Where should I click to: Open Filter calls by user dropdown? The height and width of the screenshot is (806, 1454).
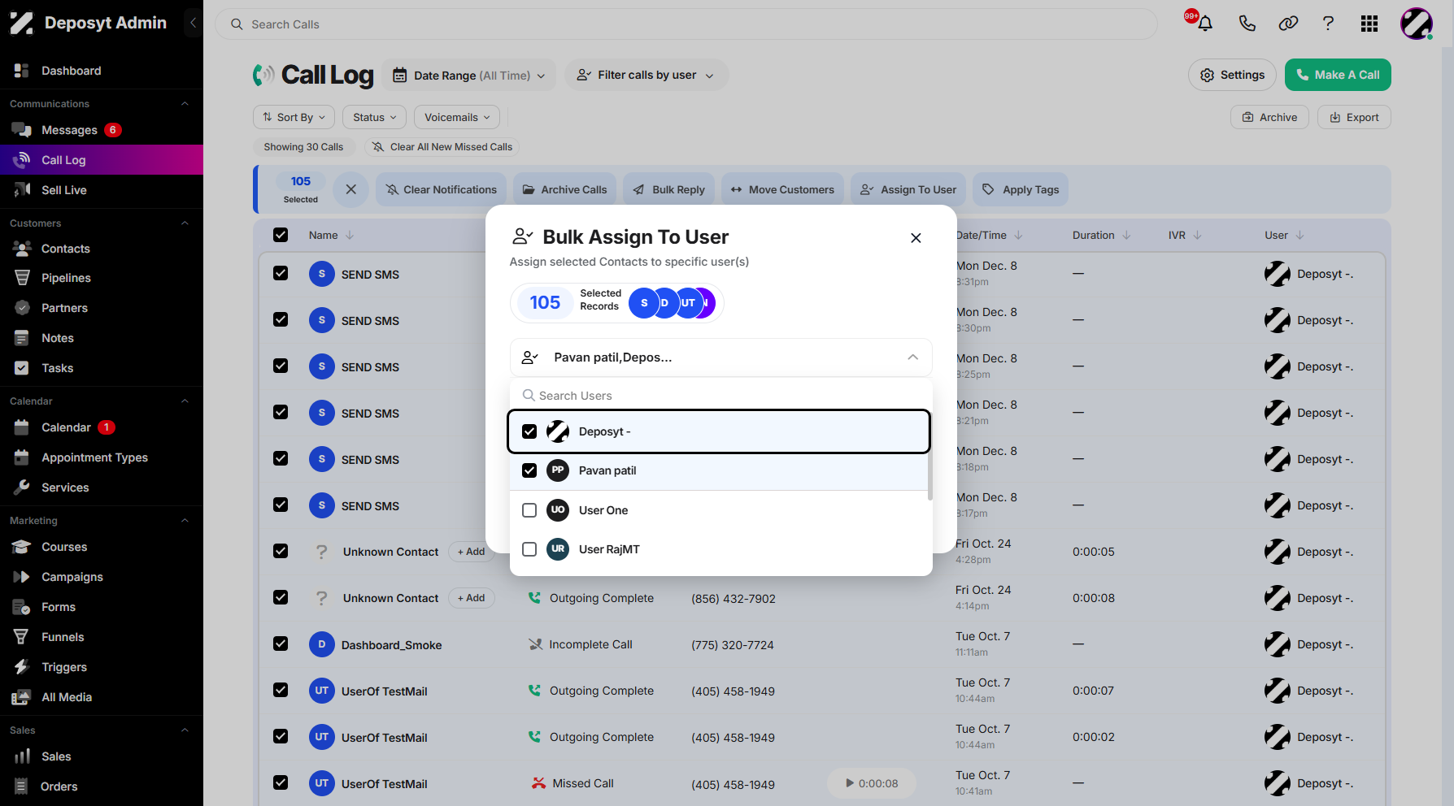pyautogui.click(x=646, y=75)
